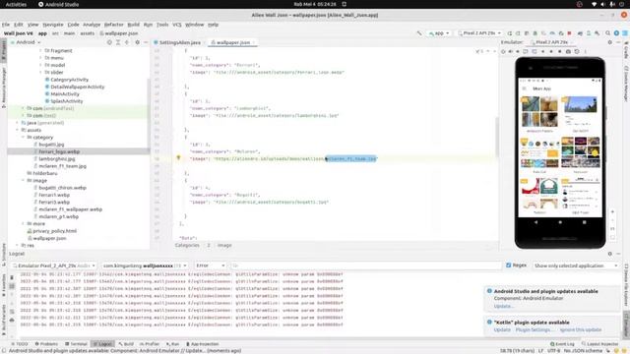This screenshot has height=354, width=630.
Task: Open the Search Everywhere magnifier icon
Action: 608,33
